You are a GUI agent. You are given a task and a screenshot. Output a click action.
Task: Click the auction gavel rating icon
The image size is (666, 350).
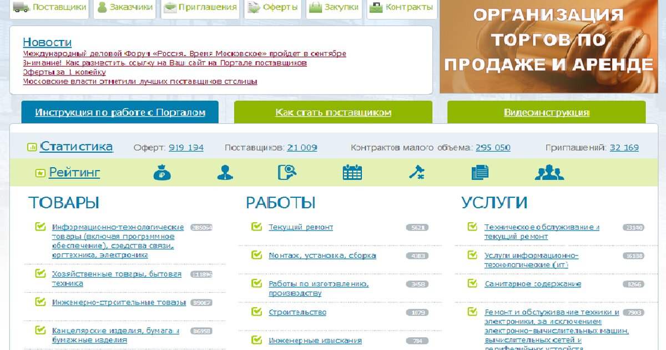coord(416,173)
